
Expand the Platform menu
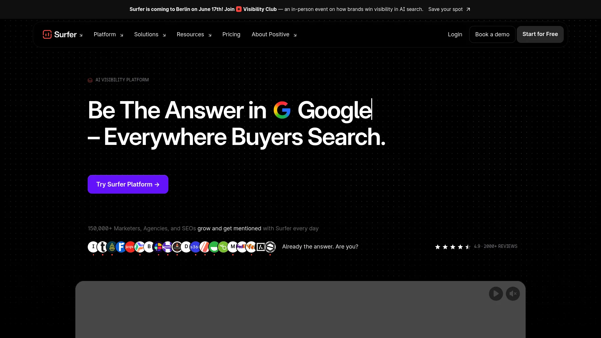coord(108,34)
